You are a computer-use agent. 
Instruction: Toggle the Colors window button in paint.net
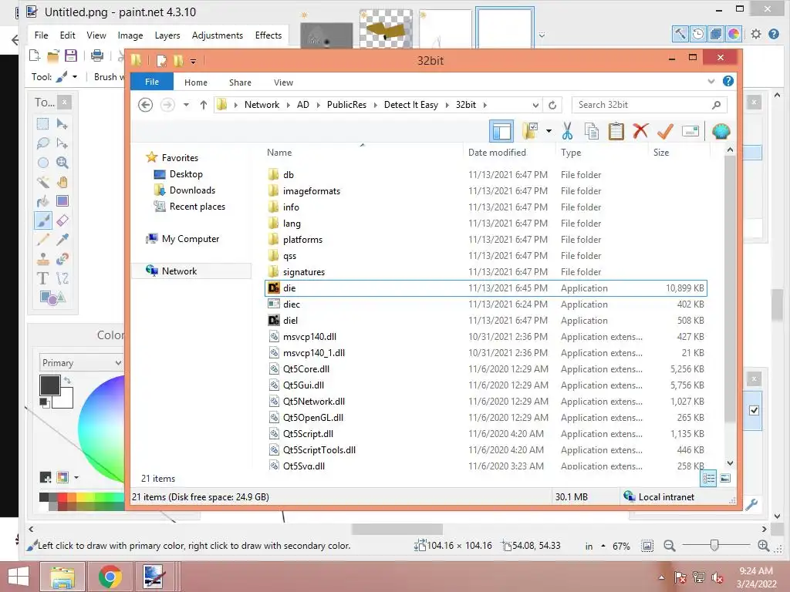coord(734,34)
